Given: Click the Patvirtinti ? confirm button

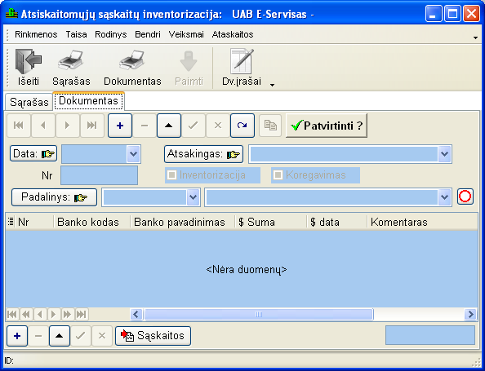Looking at the screenshot, I should pyautogui.click(x=327, y=126).
